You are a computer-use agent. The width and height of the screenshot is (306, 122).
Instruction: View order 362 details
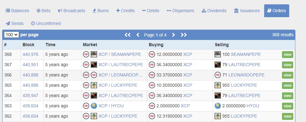coord(288,116)
